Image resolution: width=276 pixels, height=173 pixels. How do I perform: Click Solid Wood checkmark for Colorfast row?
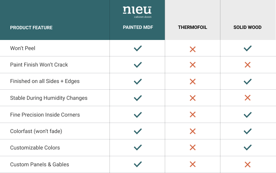click(x=248, y=131)
